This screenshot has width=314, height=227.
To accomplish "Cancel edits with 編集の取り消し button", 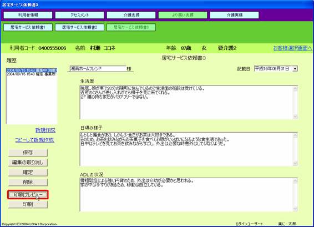I will (x=28, y=163).
